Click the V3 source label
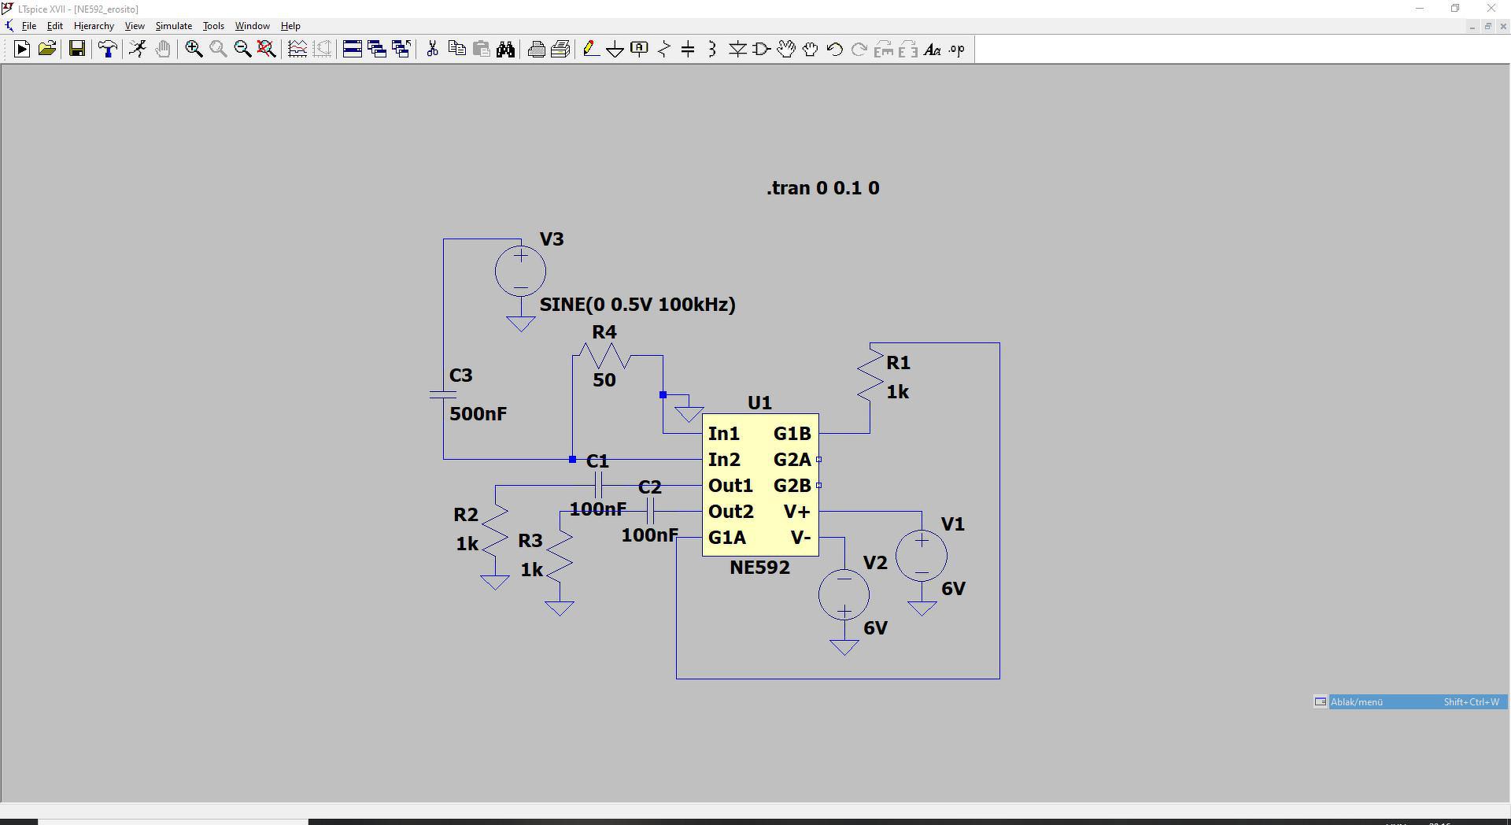 [552, 239]
